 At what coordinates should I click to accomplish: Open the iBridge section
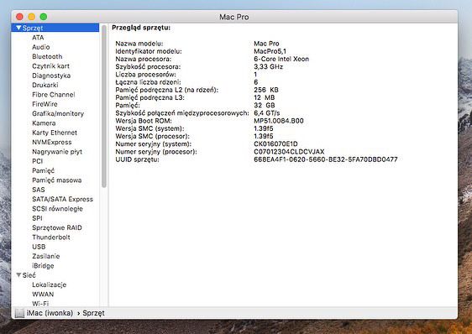pos(43,266)
